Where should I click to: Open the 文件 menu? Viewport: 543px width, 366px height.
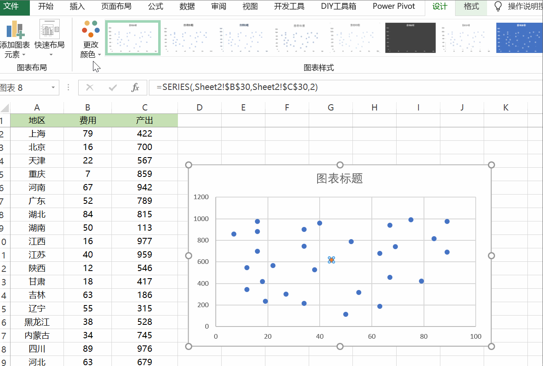tap(15, 6)
